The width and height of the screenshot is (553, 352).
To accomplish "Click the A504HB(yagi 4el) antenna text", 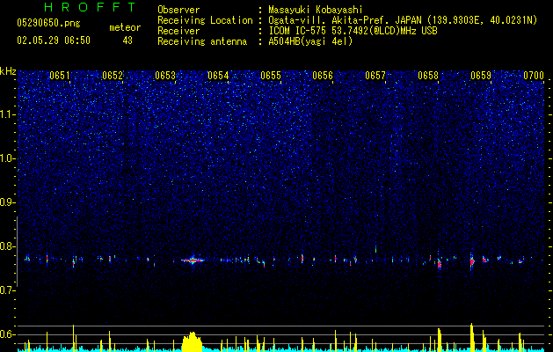I will tap(310, 41).
